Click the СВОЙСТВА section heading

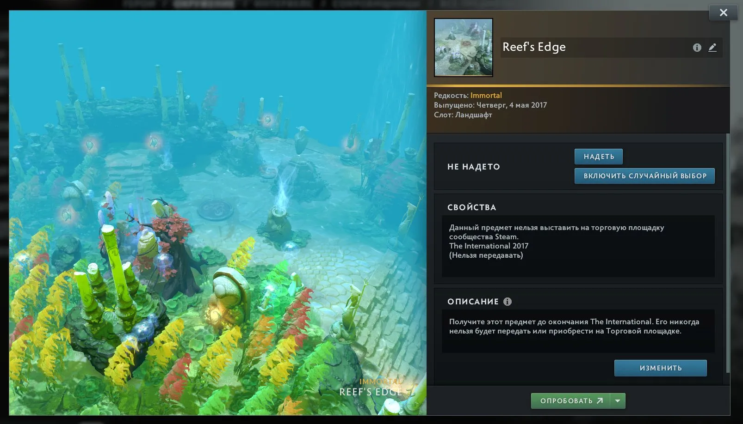[472, 207]
